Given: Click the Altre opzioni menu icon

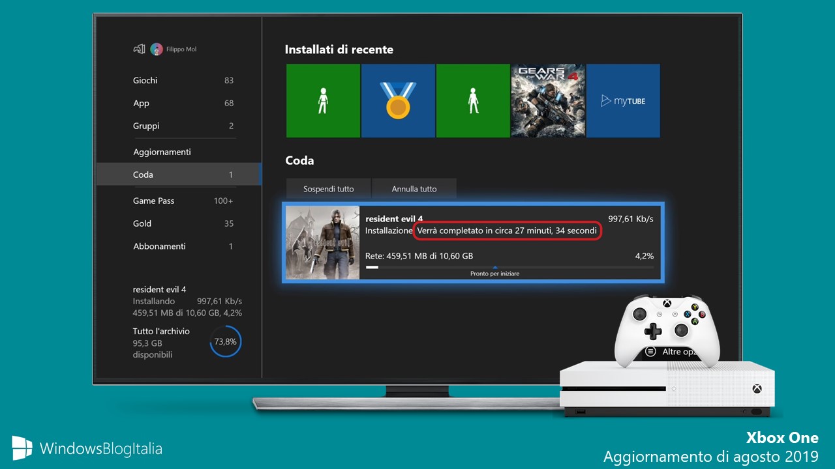Looking at the screenshot, I should tap(650, 351).
